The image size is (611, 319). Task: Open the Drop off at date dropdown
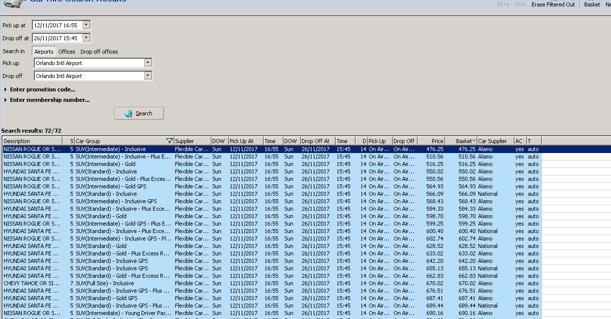point(86,38)
